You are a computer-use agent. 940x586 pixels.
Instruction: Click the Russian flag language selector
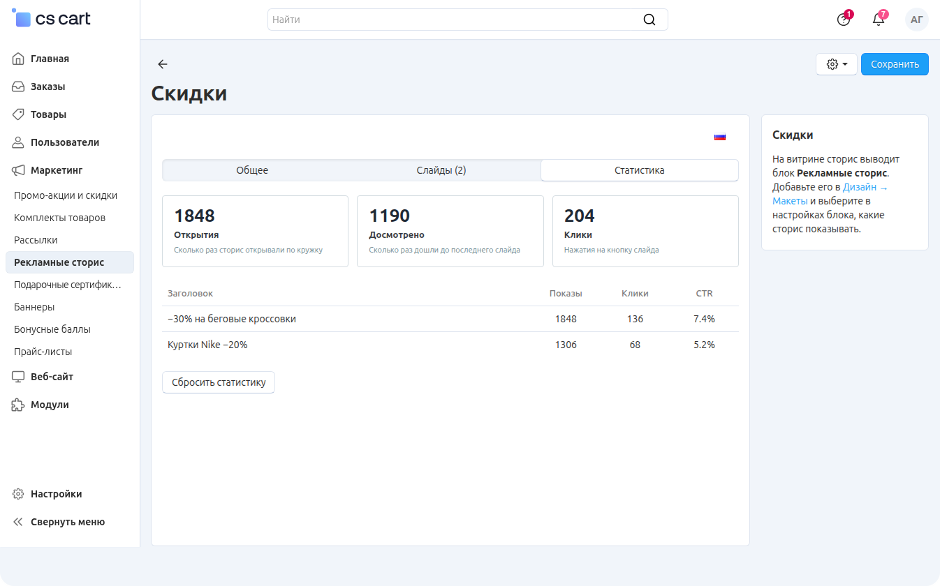(720, 137)
